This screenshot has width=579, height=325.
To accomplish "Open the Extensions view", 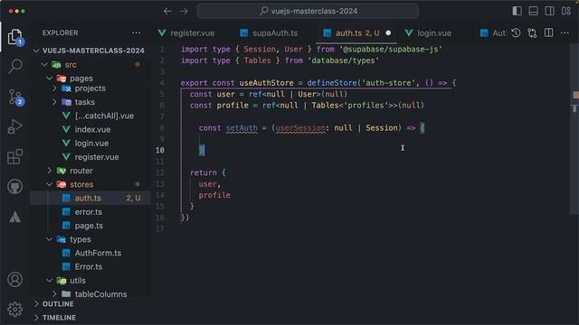I will point(15,156).
